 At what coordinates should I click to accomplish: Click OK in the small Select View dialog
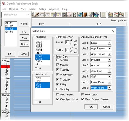point(10,54)
